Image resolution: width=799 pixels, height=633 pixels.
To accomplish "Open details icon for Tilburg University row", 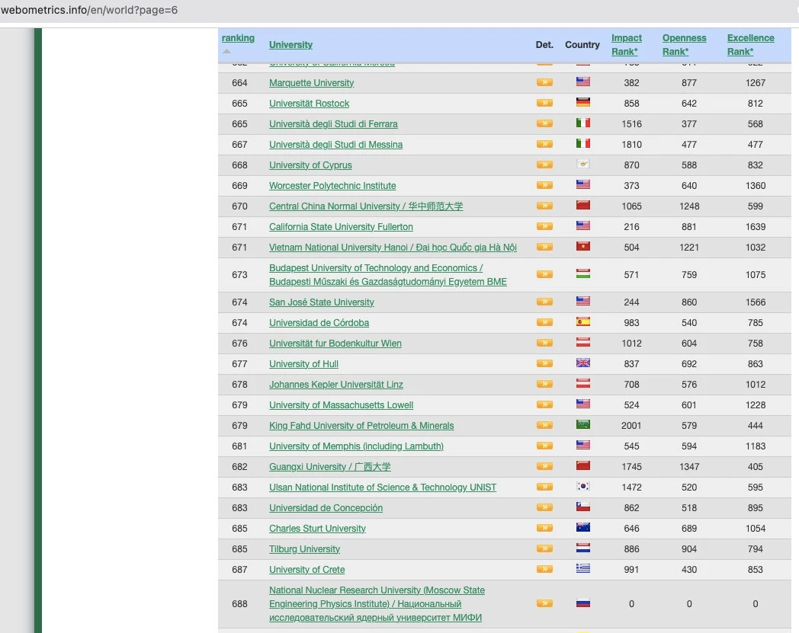I will [x=544, y=548].
